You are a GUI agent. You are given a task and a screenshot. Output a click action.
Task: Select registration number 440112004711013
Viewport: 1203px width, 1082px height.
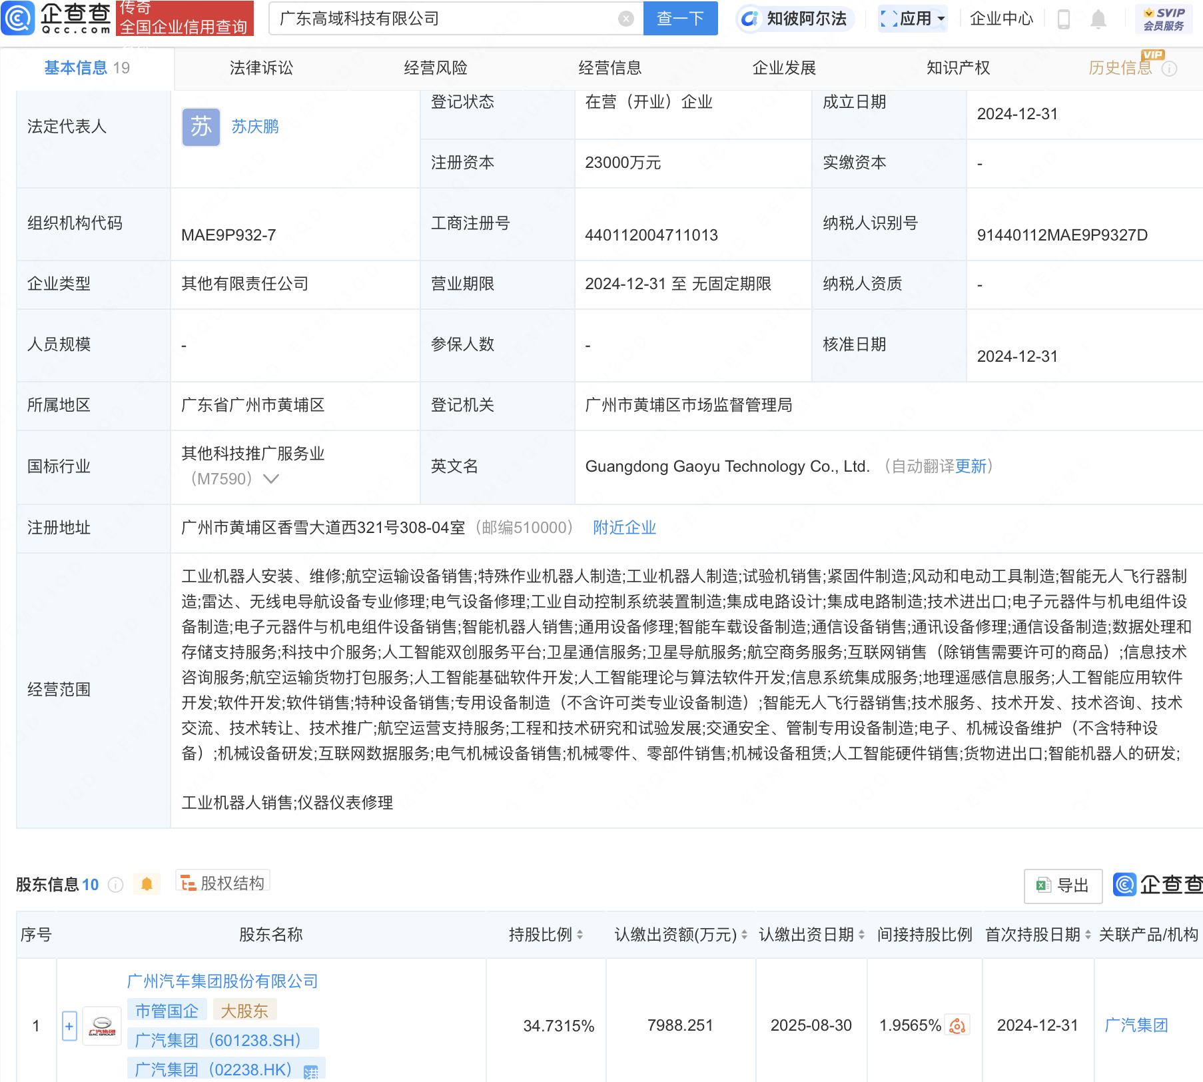click(651, 235)
